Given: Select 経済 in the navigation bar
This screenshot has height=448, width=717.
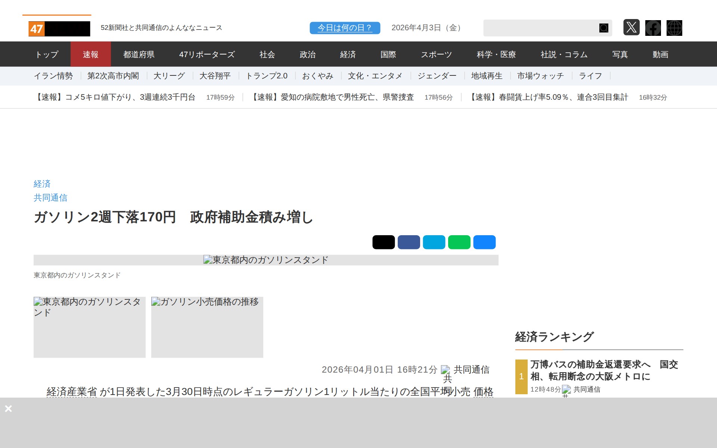Looking at the screenshot, I should (x=348, y=55).
